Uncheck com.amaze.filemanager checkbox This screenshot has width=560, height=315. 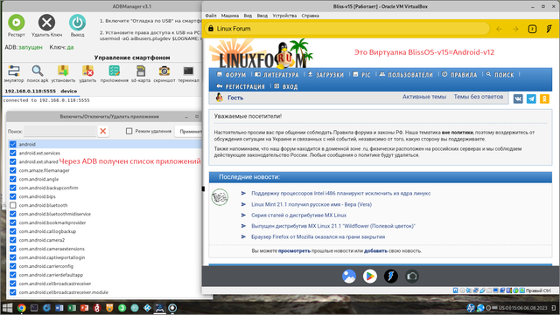tap(13, 170)
